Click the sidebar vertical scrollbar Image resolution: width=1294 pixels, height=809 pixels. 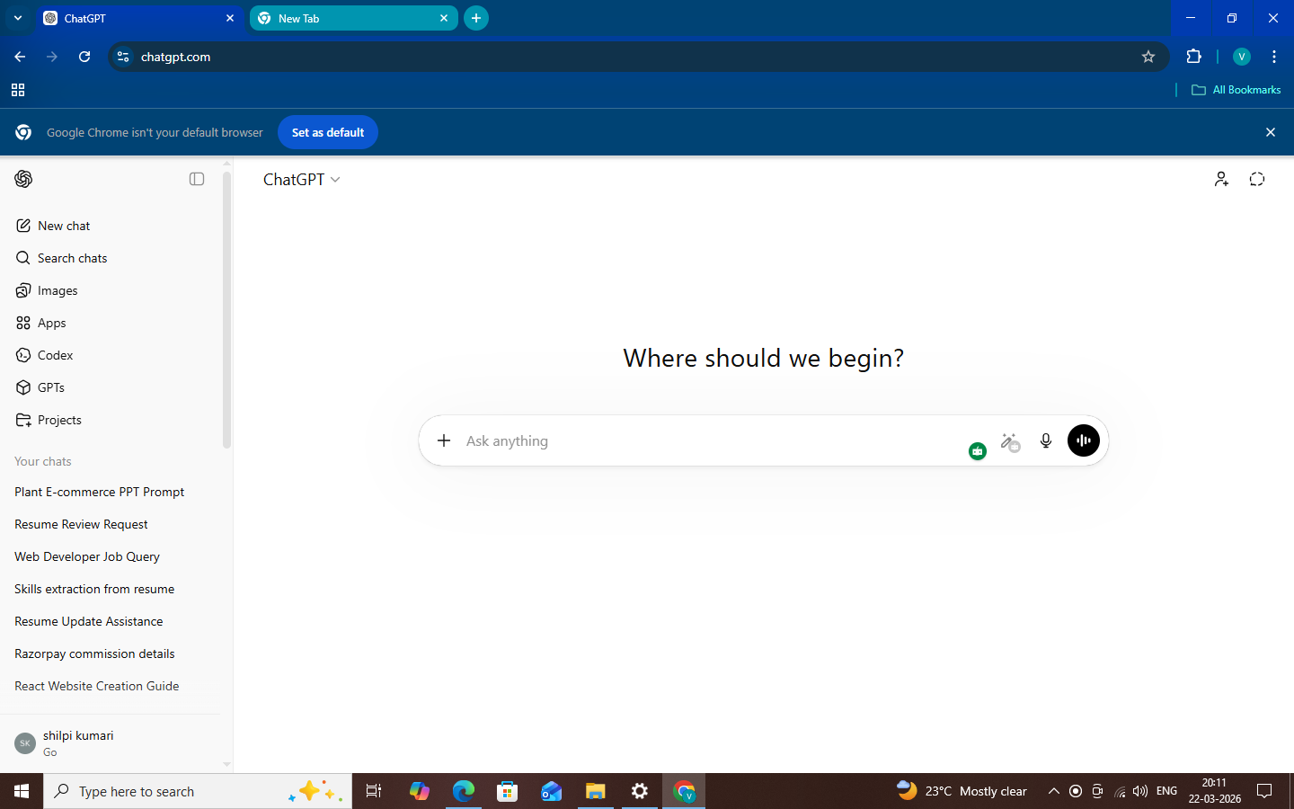pyautogui.click(x=226, y=309)
